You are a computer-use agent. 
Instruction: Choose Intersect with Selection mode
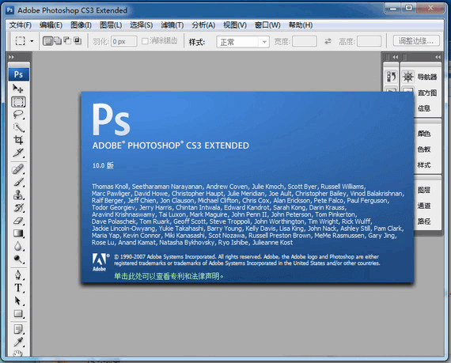[x=78, y=41]
